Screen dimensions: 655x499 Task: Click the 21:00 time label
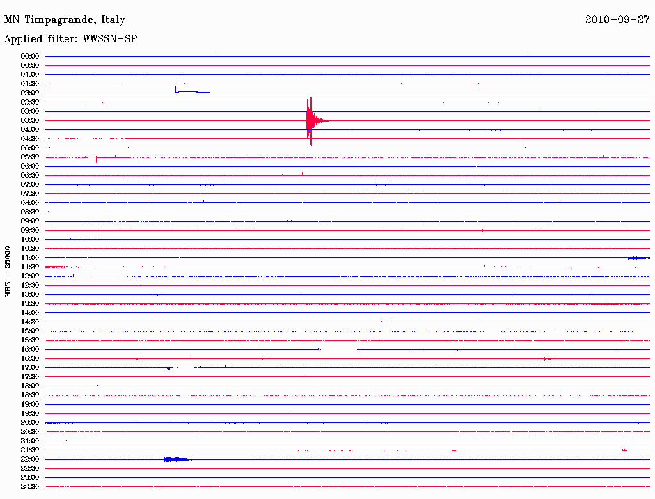point(30,441)
